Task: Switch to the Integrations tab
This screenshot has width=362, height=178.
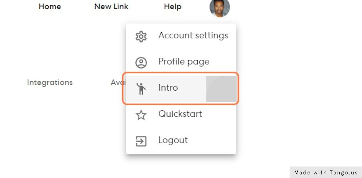Action: click(50, 83)
